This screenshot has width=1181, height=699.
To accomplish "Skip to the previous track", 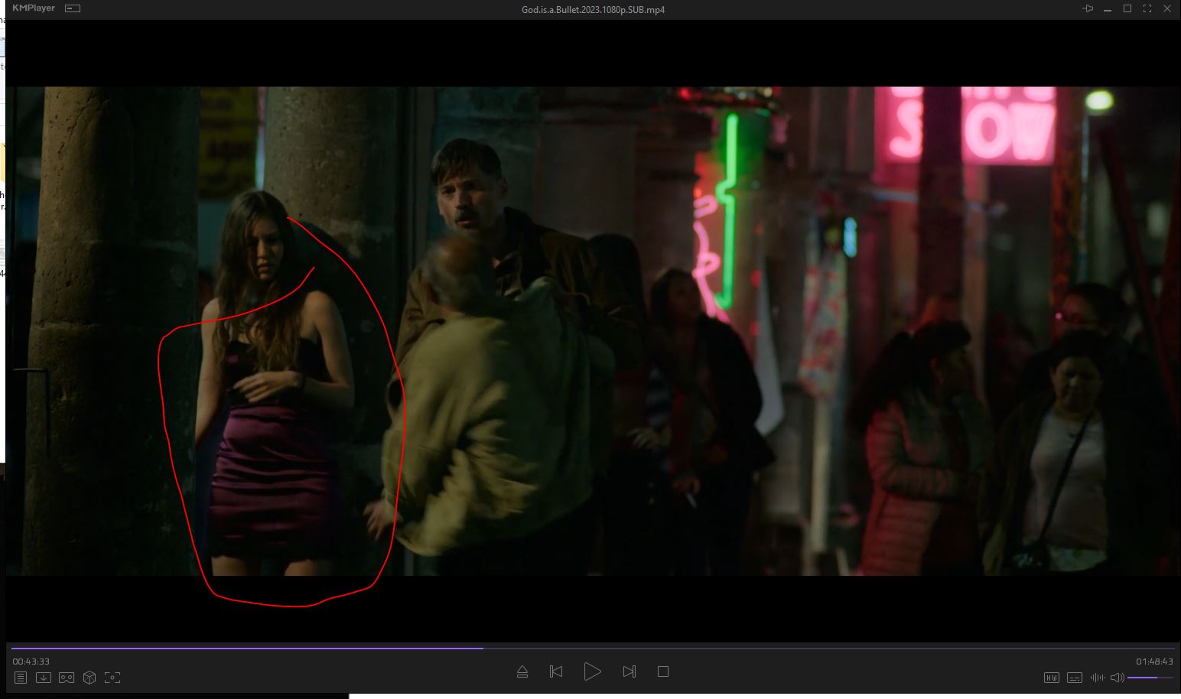I will (556, 671).
